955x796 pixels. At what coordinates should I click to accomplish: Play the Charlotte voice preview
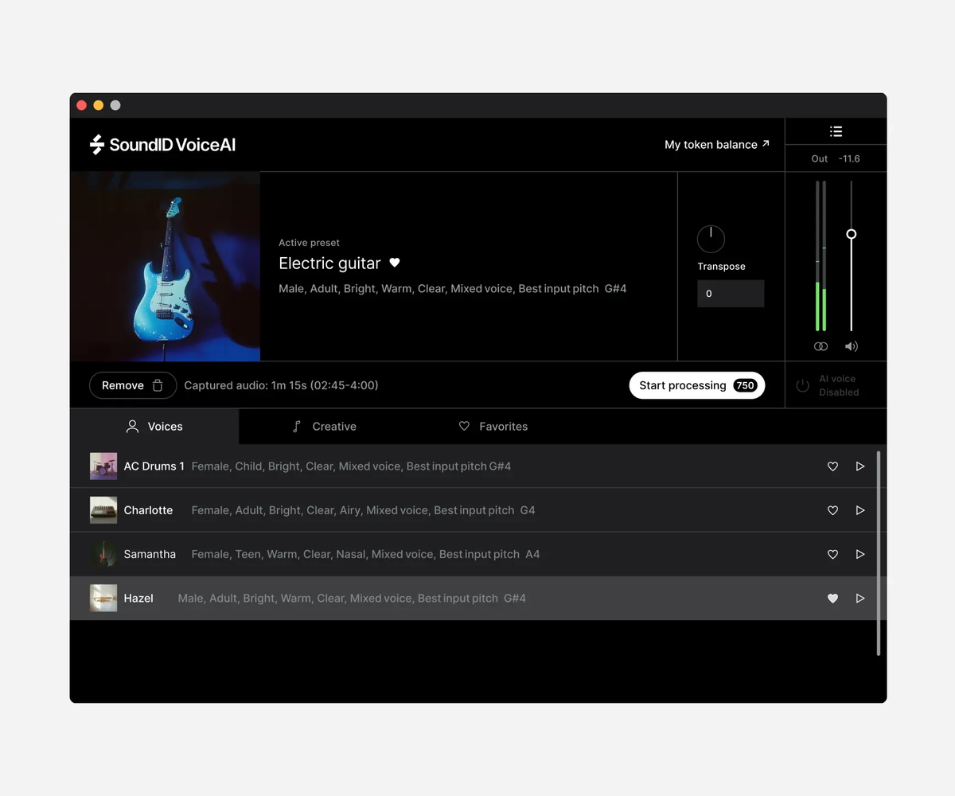pos(860,510)
